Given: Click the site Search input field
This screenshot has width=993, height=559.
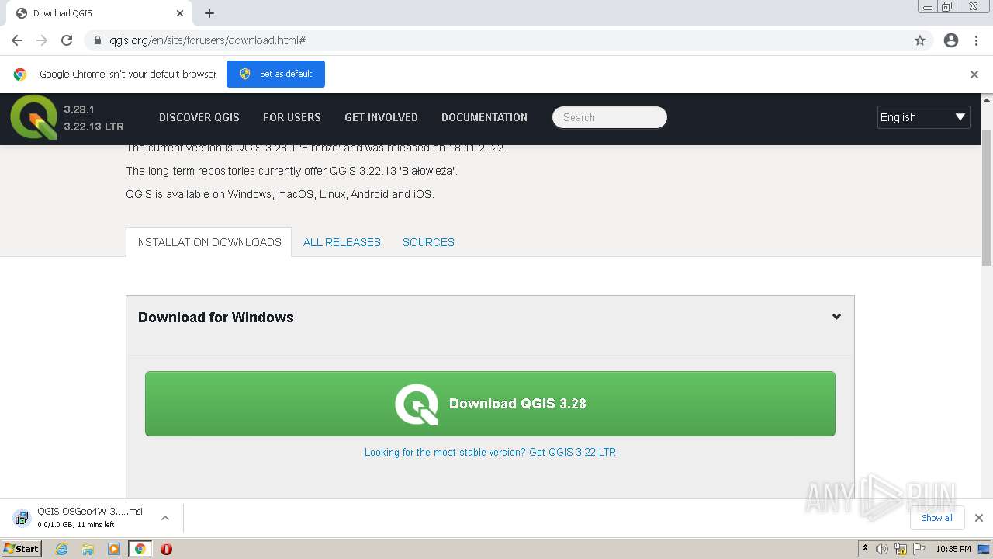Looking at the screenshot, I should coord(610,117).
